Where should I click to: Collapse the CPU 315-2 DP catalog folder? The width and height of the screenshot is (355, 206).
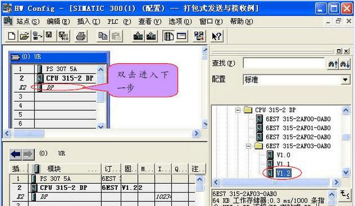point(237,110)
